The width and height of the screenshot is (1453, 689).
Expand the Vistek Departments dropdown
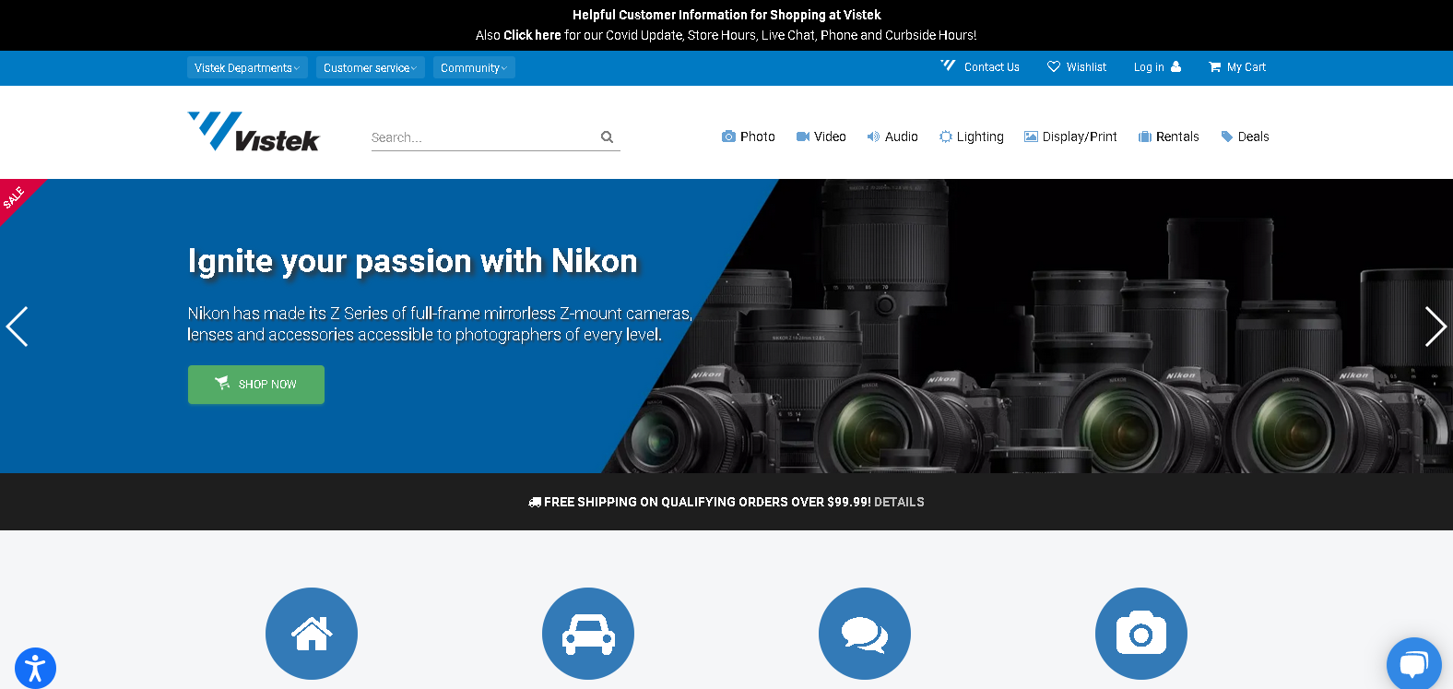point(247,68)
